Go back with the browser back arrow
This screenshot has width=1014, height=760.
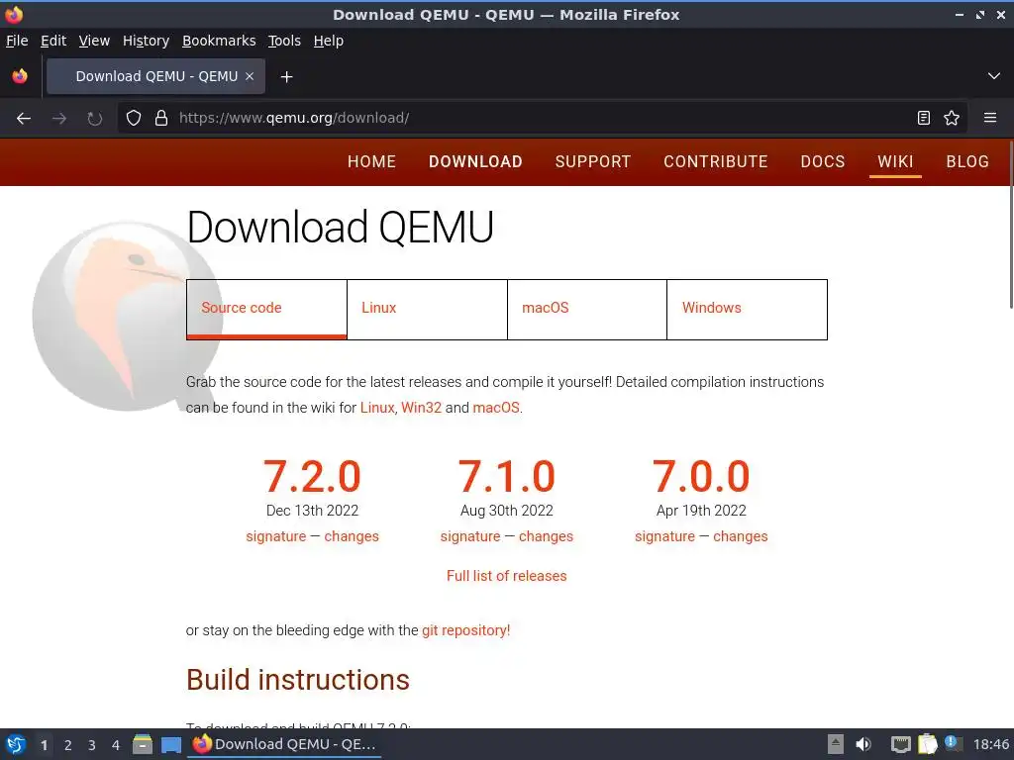click(24, 119)
